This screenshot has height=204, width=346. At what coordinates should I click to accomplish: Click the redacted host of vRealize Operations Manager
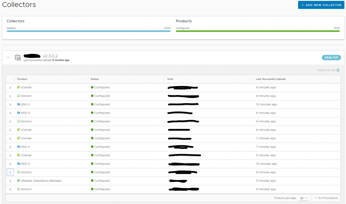pyautogui.click(x=178, y=181)
